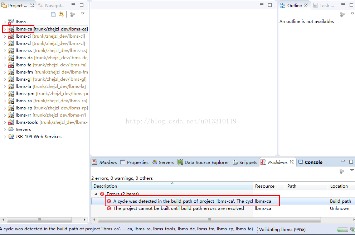Select JSR-109 Web Services icon

(11, 136)
